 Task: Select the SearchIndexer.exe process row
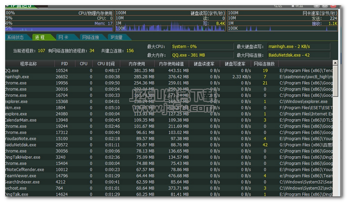(169, 182)
